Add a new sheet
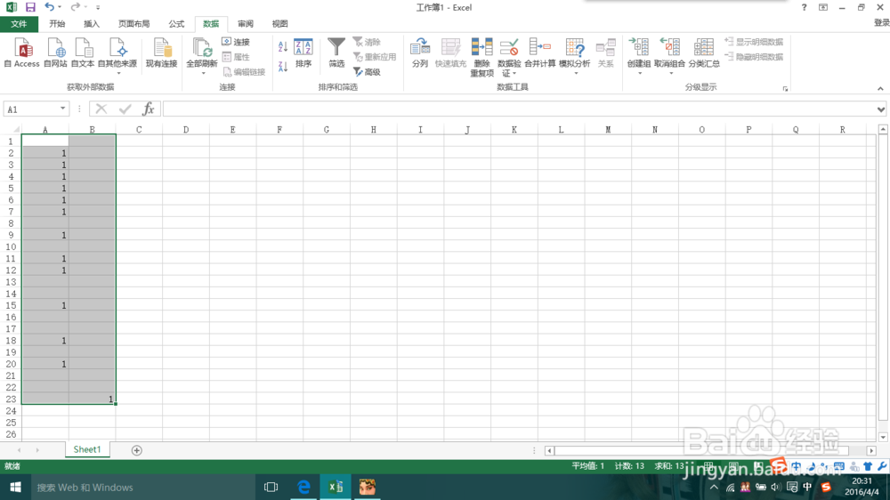890x500 pixels. click(136, 450)
